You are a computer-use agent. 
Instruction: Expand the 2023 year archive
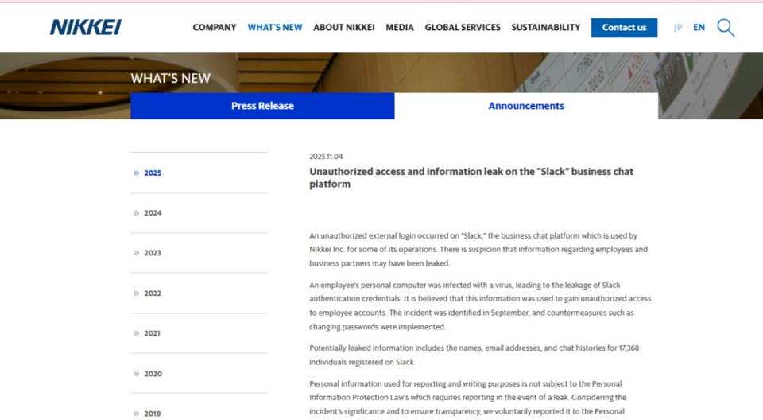point(153,253)
